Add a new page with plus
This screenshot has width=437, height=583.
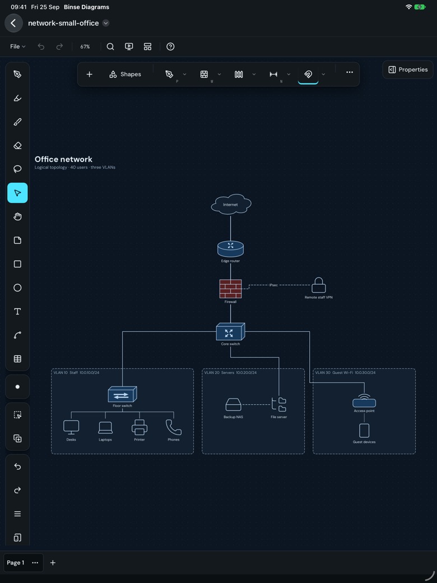53,563
